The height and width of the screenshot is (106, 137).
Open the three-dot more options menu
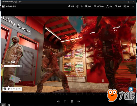(x=133, y=6)
